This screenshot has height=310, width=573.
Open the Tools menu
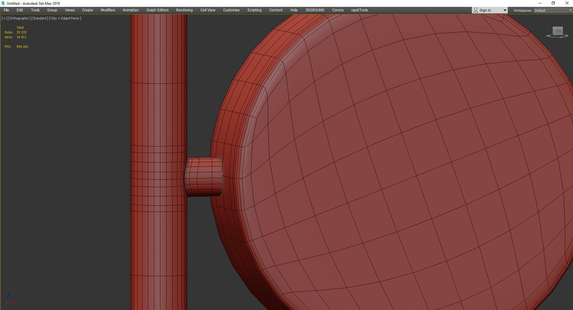(x=35, y=10)
